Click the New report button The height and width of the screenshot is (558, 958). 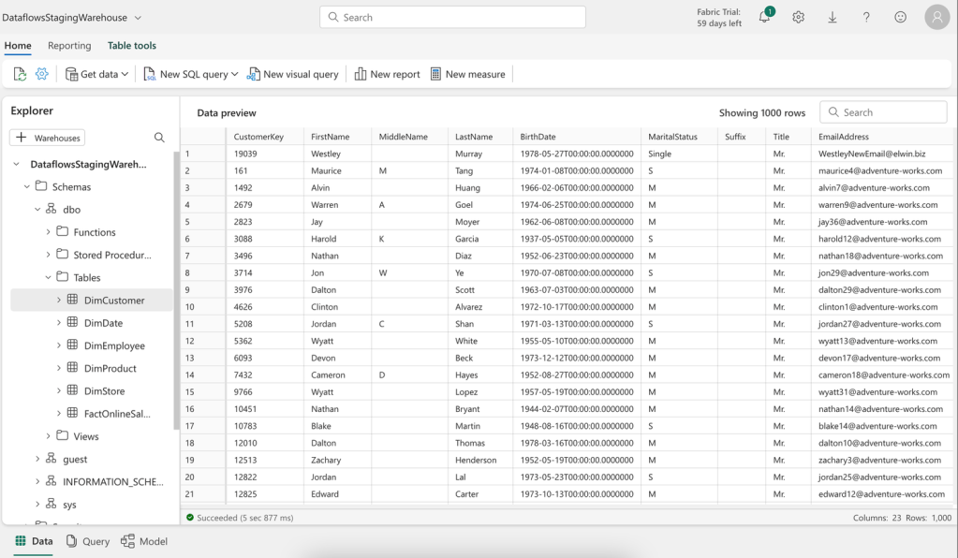[387, 74]
